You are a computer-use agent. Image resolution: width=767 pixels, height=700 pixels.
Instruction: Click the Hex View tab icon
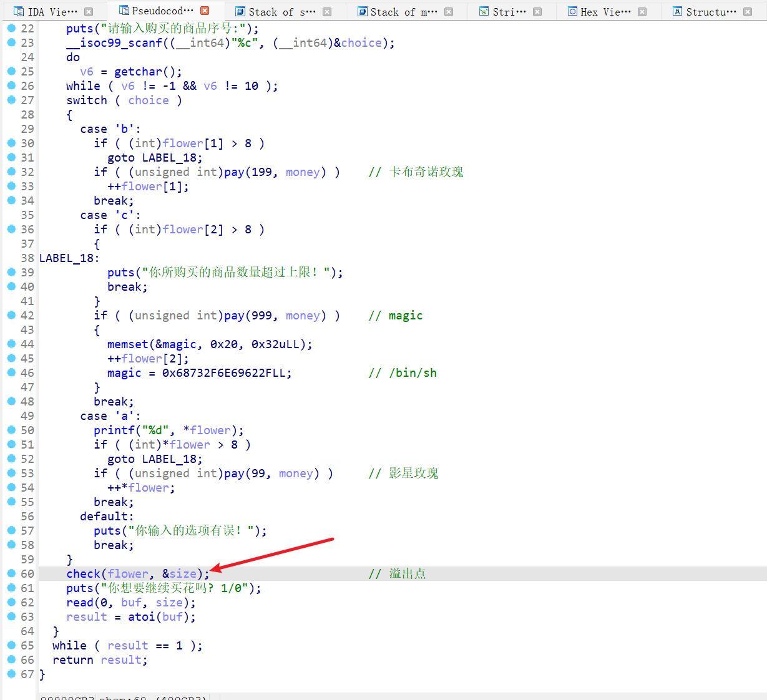[572, 12]
